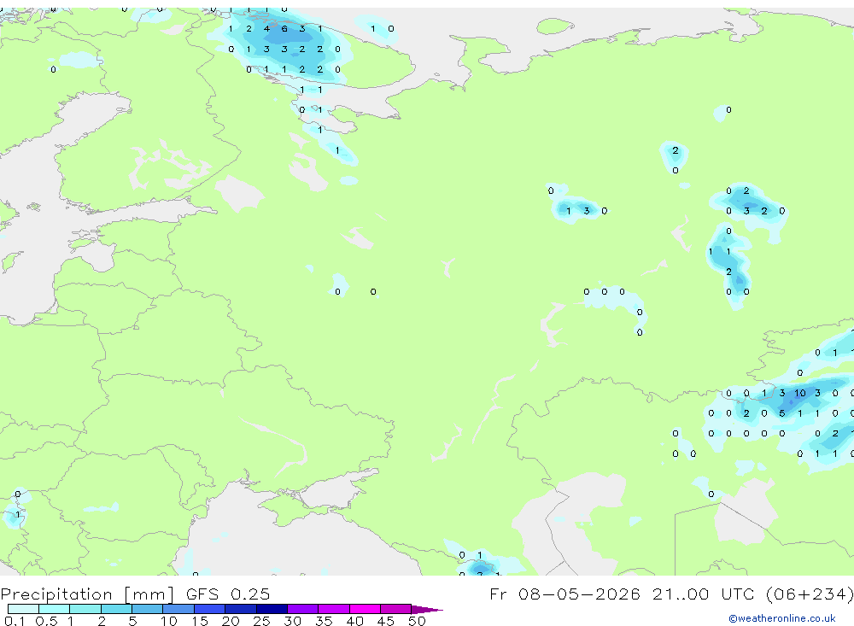Select the 10–15 mm blue legend swatch
This screenshot has width=854, height=626.
point(178,609)
